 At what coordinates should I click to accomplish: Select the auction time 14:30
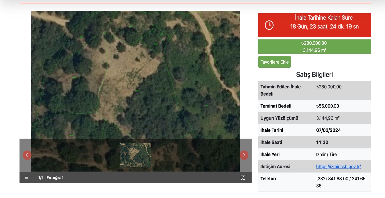322,142
